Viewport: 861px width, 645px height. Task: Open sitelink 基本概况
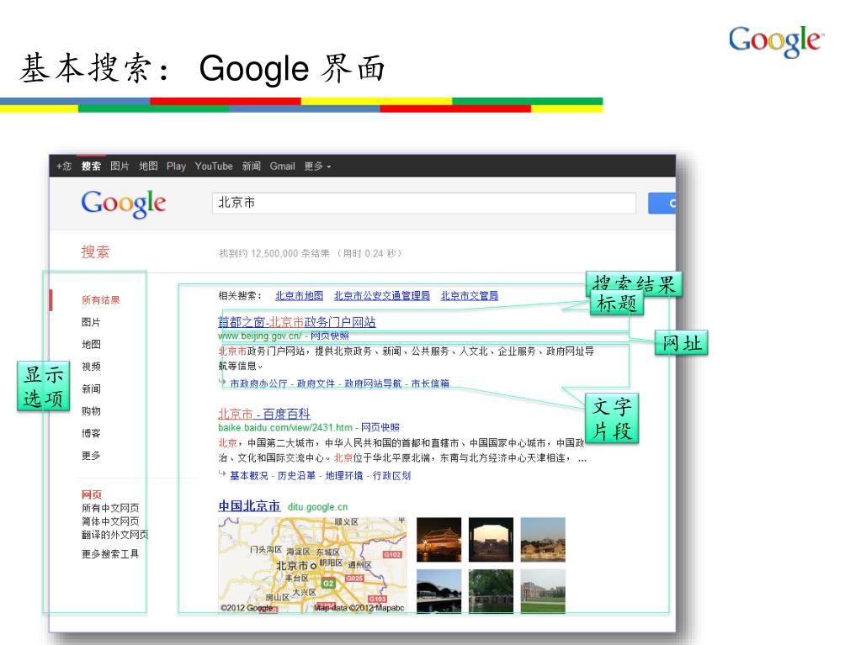click(x=249, y=475)
